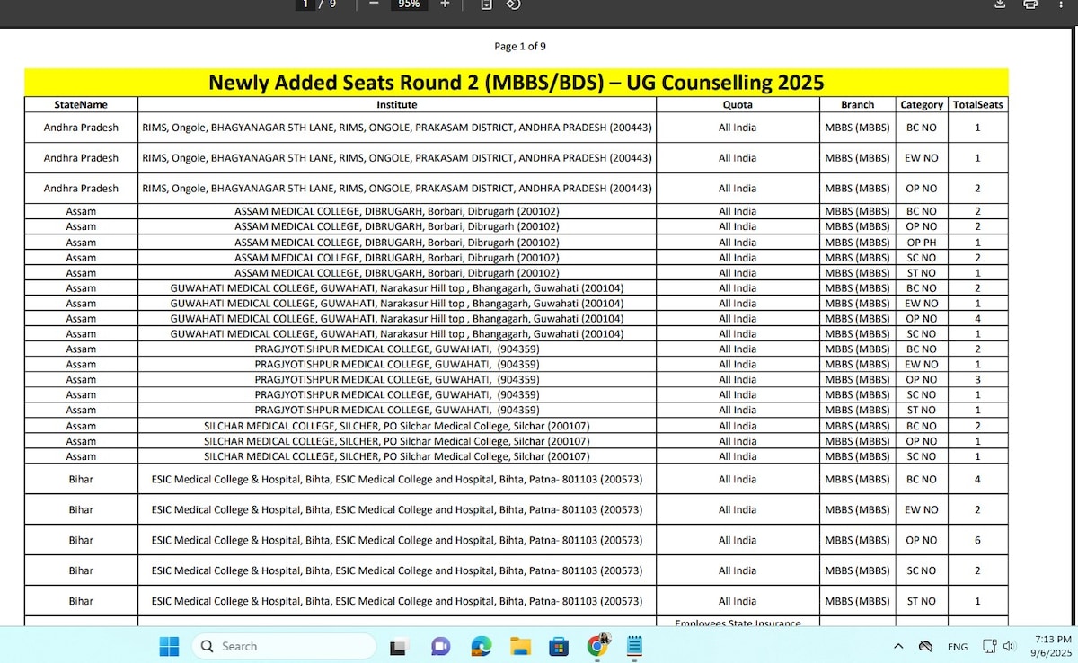Click BC NO category for Silchar Medical College
Image resolution: width=1078 pixels, height=663 pixels.
[922, 426]
